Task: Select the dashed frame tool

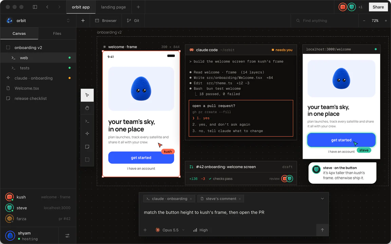Action: 87,160
